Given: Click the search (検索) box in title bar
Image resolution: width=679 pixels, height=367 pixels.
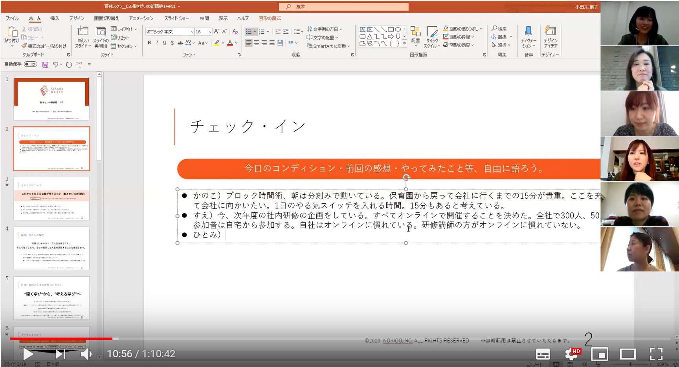Looking at the screenshot, I should click(344, 7).
